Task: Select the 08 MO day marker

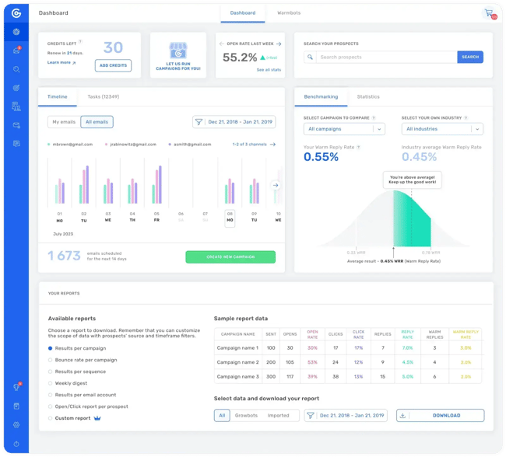Action: pos(230,218)
